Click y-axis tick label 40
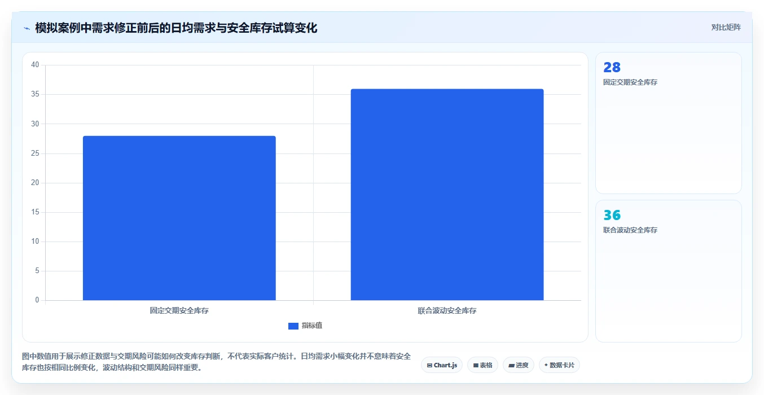 tap(35, 65)
